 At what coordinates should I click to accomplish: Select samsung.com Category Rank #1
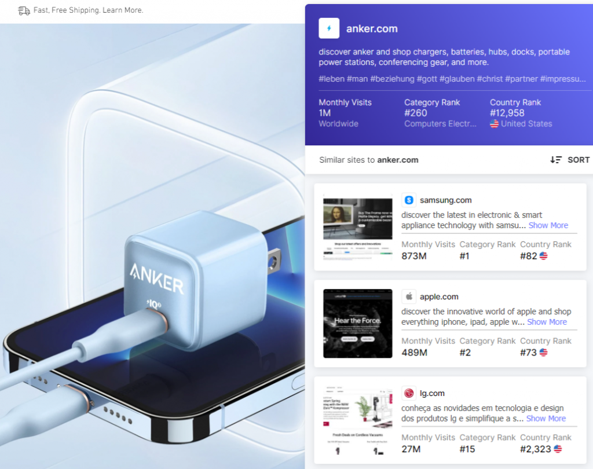click(x=464, y=256)
